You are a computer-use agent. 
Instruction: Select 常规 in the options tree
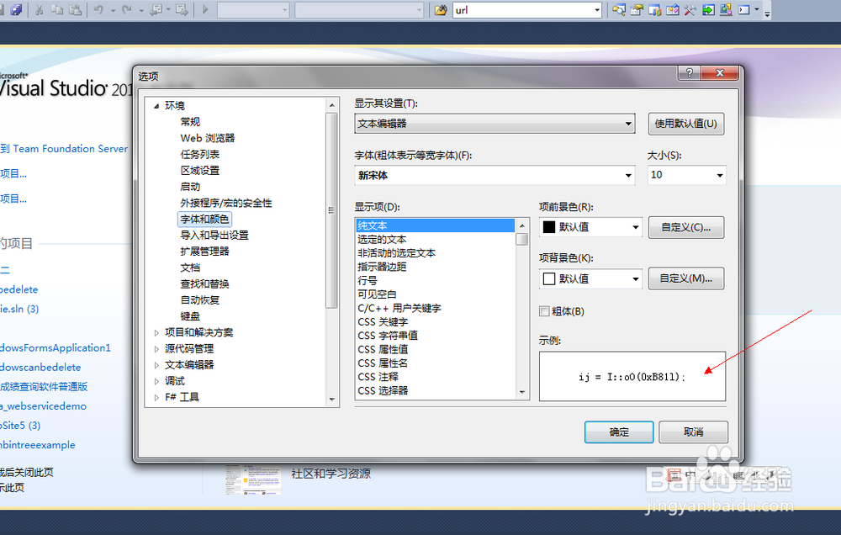[x=190, y=122]
